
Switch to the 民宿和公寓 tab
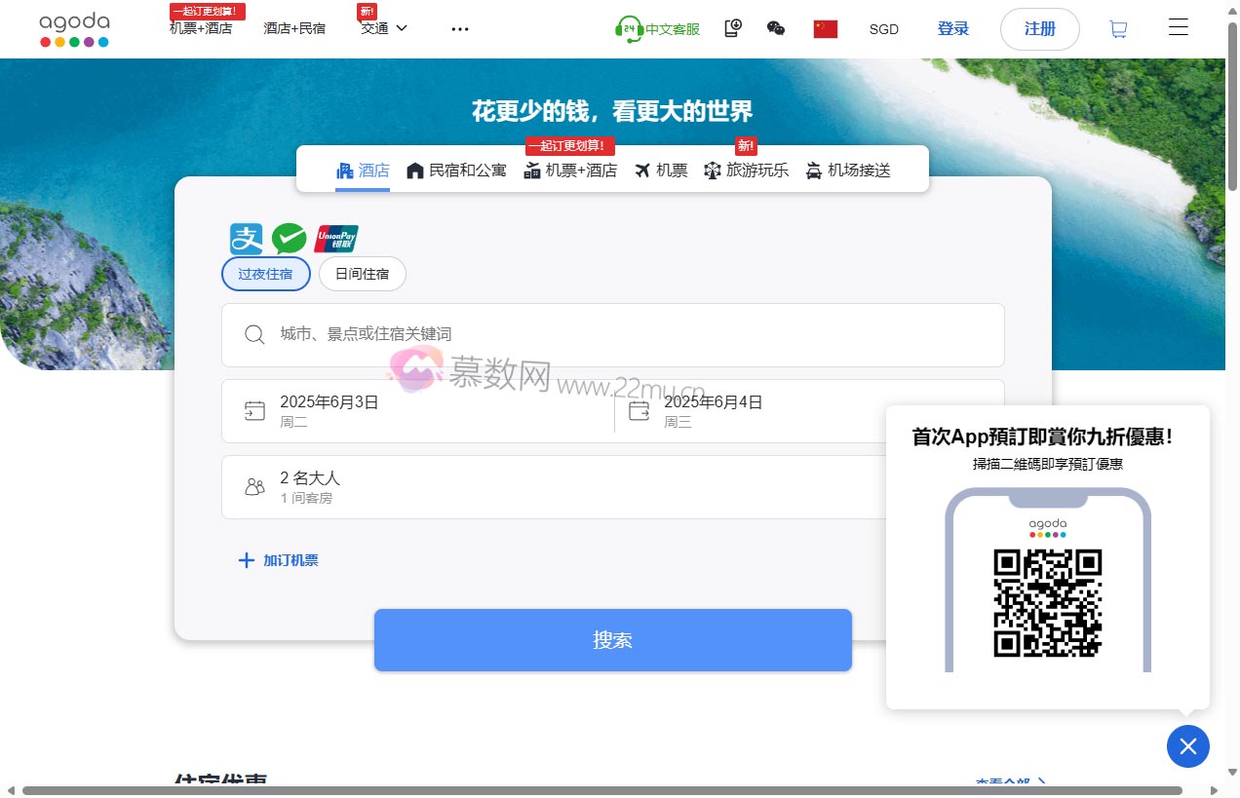click(x=456, y=171)
